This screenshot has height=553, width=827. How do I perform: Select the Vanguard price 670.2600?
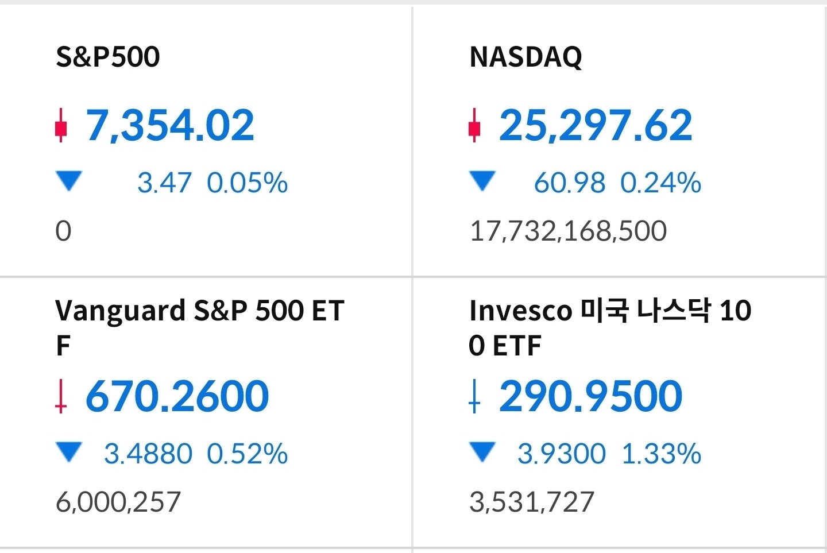pyautogui.click(x=177, y=396)
